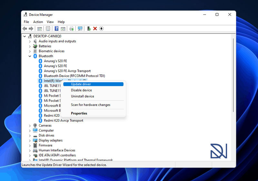Expand the Batteries category
258x181 pixels.
pyautogui.click(x=30, y=46)
